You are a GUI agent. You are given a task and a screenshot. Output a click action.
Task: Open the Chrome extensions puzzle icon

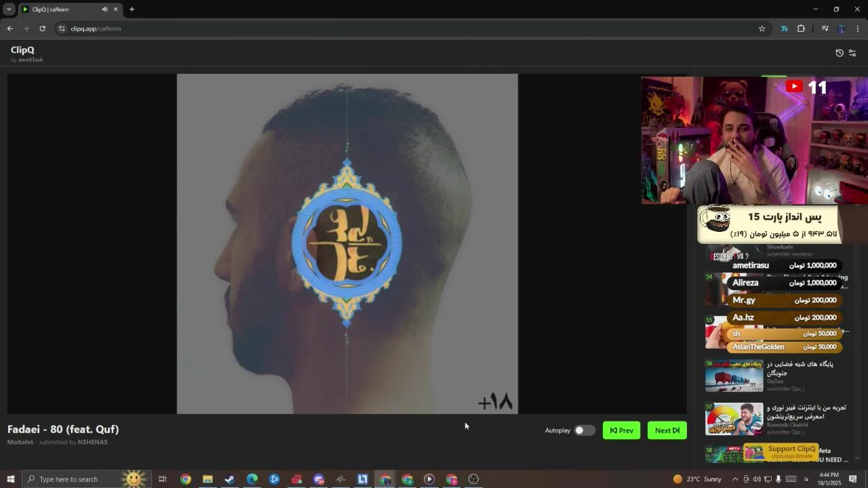click(x=801, y=28)
